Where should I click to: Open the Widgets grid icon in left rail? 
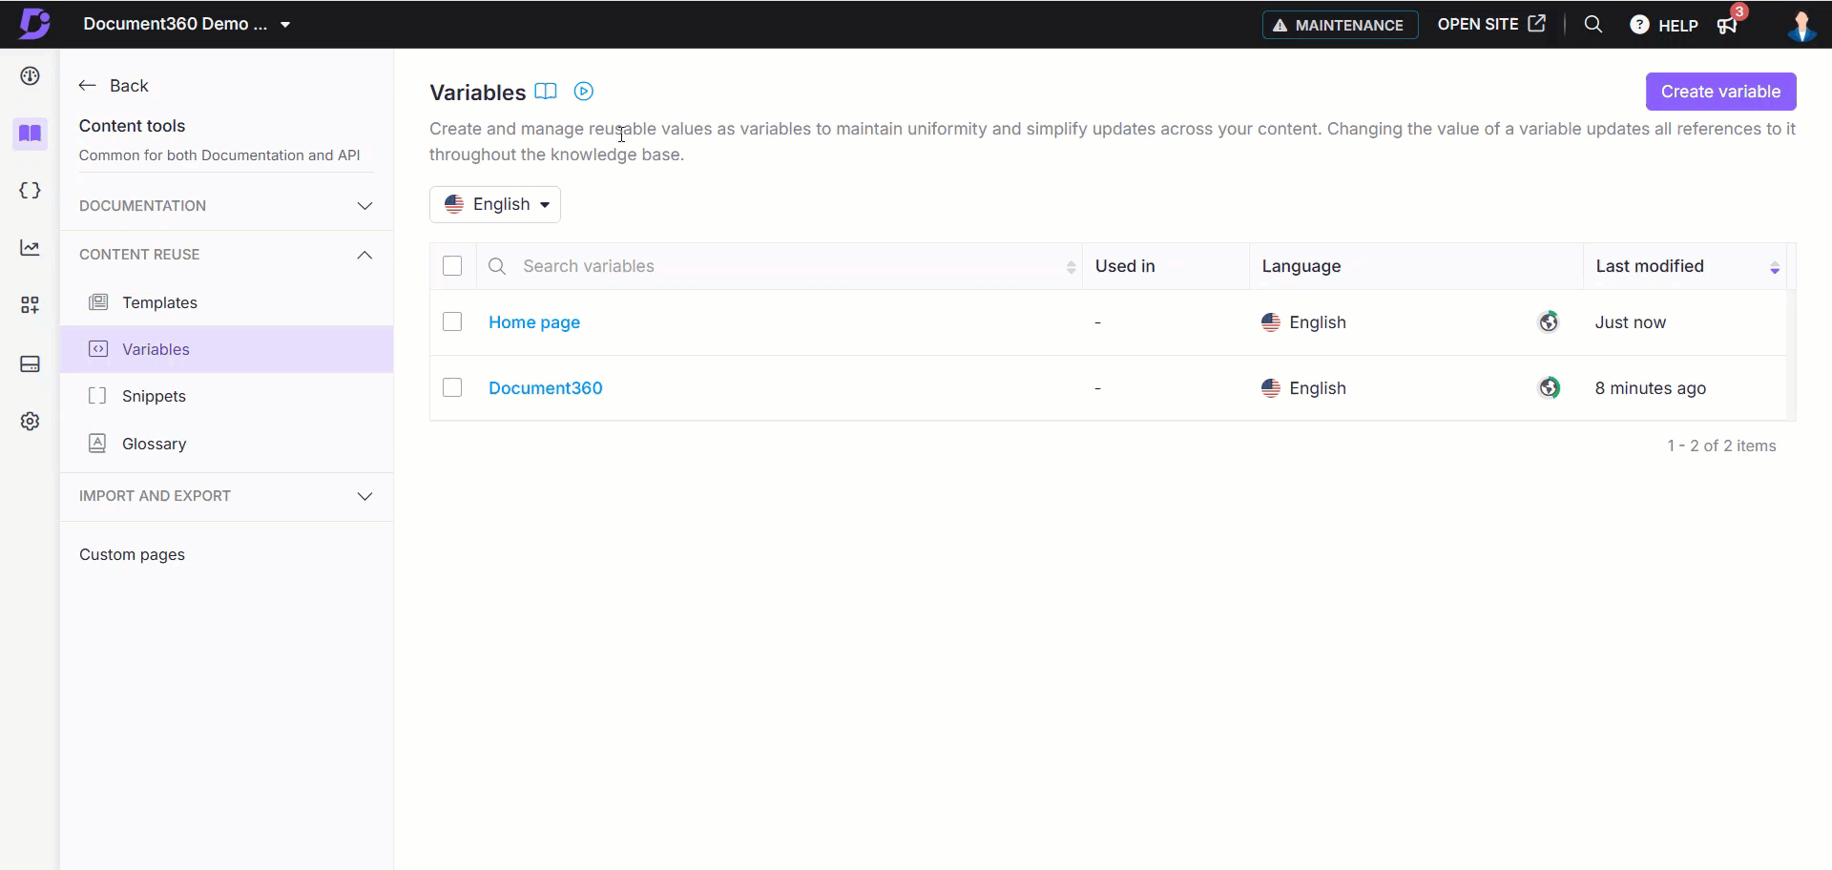pos(30,305)
